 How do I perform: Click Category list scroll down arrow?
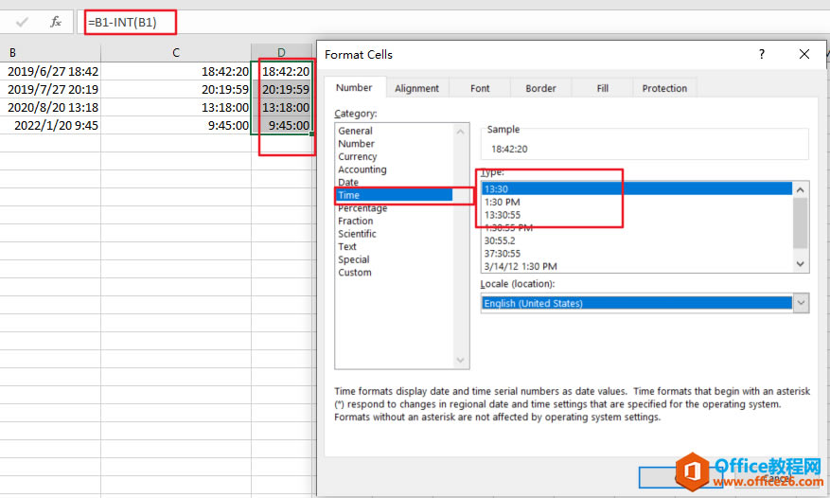click(461, 361)
